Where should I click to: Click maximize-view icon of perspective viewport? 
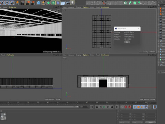point(60,7)
